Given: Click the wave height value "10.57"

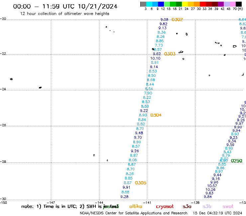Looking at the screenshot, I should click(212, 186).
